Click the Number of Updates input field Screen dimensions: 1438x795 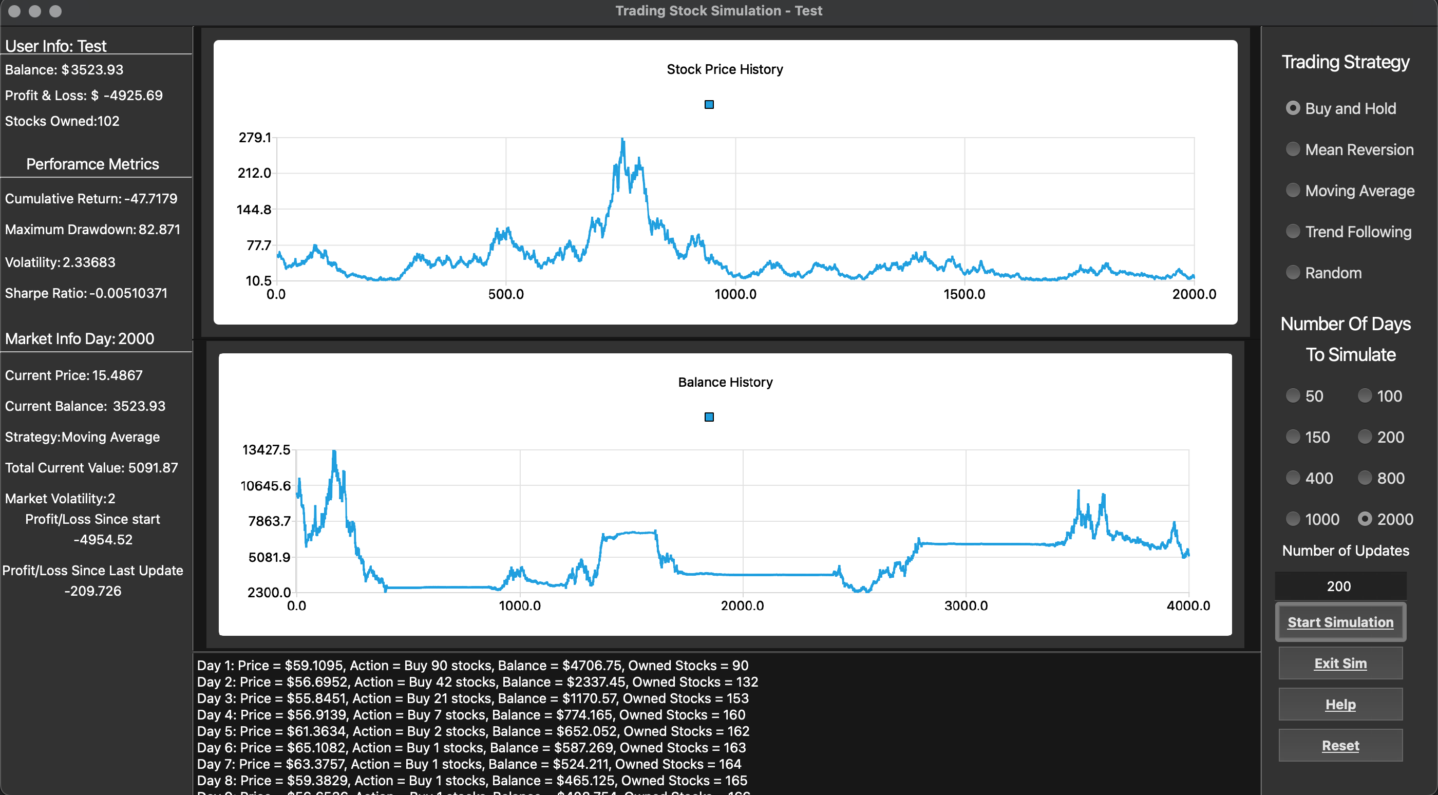click(1341, 585)
